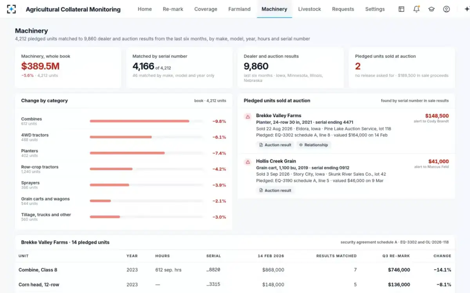Viewport: 470px width, 293px height.
Task: Click the $148,500 sale amount
Action: coord(437,116)
